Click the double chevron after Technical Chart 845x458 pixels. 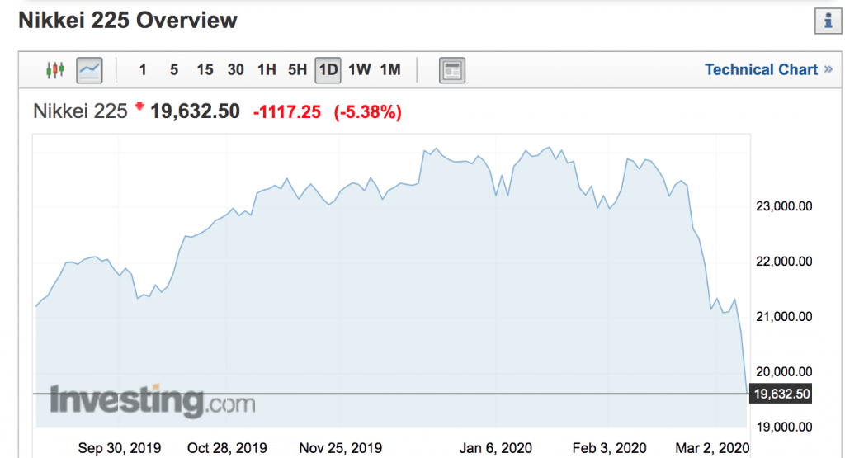pyautogui.click(x=828, y=69)
